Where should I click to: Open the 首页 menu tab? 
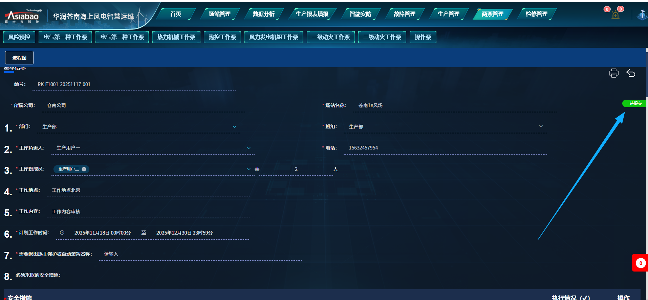[175, 14]
